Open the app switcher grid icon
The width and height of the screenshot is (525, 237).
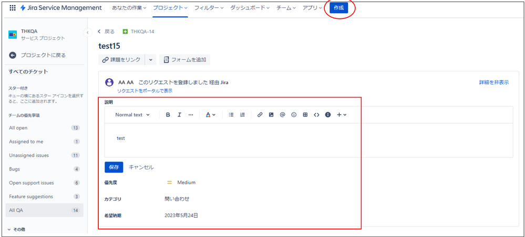pyautogui.click(x=13, y=8)
